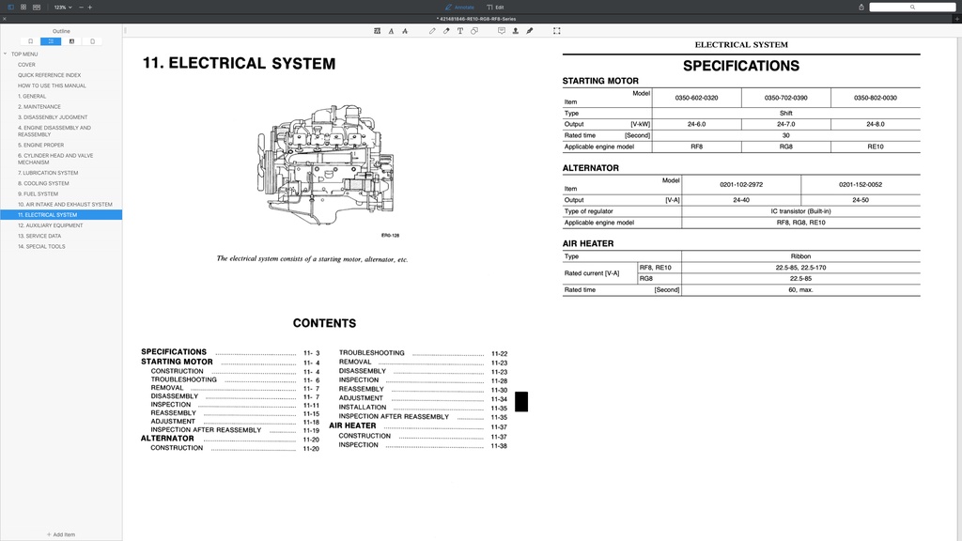Collapse the TOP MENU outline section
The height and width of the screenshot is (541, 962).
click(x=6, y=54)
